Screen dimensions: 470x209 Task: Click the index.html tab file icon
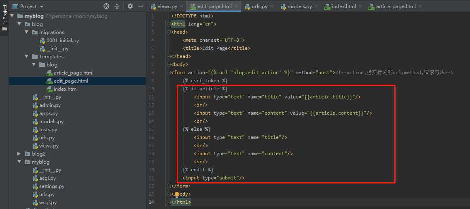click(327, 6)
